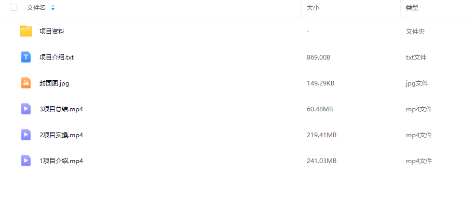Select the row showing size 149.29KB
The width and height of the screenshot is (475, 204).
pyautogui.click(x=238, y=83)
